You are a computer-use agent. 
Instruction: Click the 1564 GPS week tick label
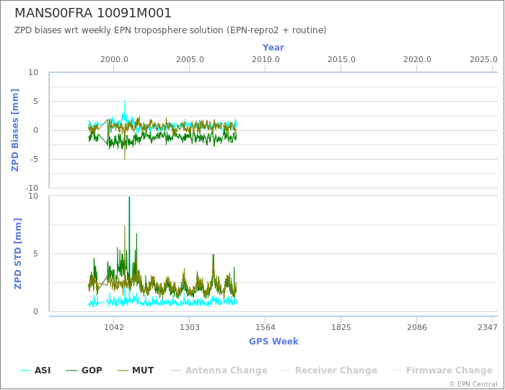265,327
